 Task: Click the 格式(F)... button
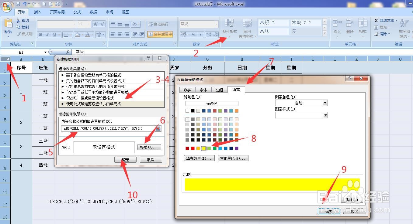(149, 147)
